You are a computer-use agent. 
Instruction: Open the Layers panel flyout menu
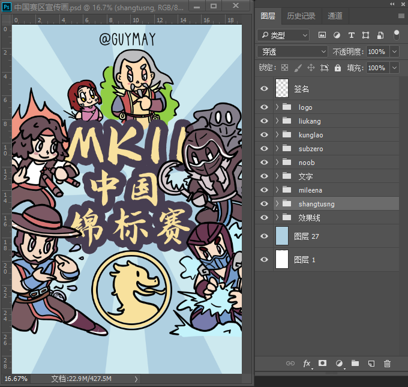[401, 16]
